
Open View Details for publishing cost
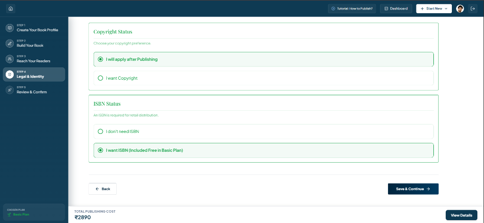pyautogui.click(x=461, y=215)
